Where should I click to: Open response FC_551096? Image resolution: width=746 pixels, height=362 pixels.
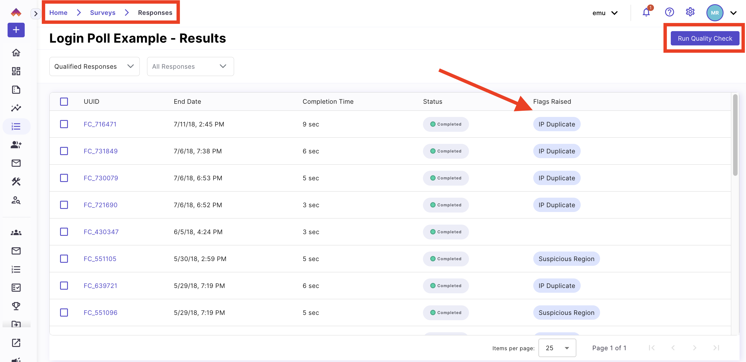point(100,313)
